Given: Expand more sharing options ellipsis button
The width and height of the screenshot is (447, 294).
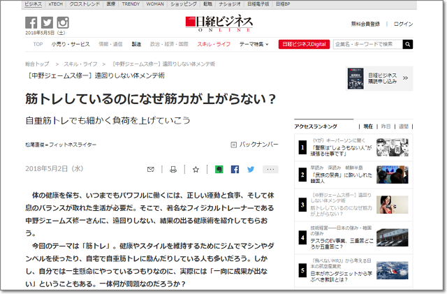Looking at the screenshot, I should (x=270, y=169).
